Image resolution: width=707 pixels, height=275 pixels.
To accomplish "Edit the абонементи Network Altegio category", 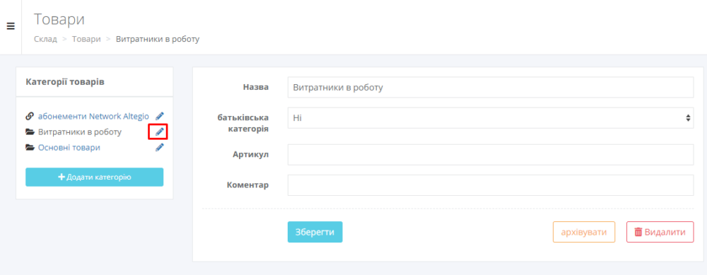I will [160, 117].
